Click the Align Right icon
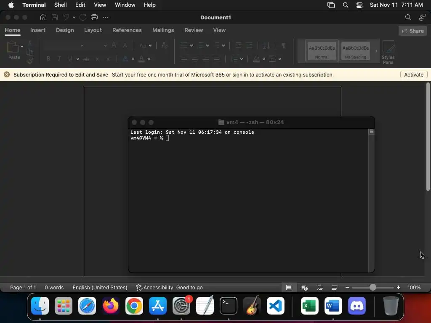Image resolution: width=431 pixels, height=323 pixels. (x=205, y=59)
